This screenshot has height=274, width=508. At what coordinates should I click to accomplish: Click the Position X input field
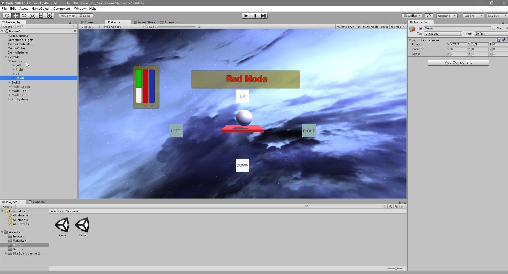coord(459,44)
